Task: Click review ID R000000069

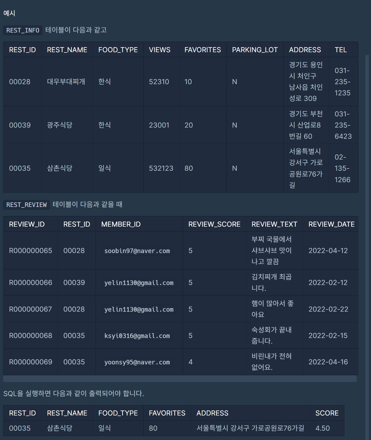Action: tap(31, 362)
